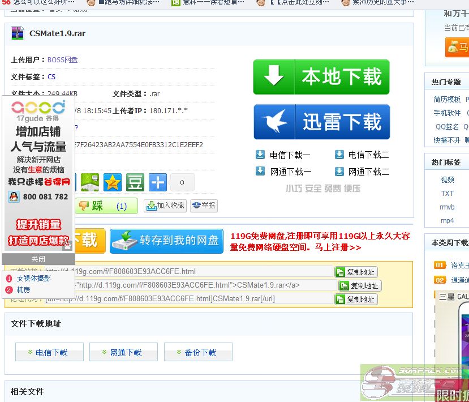The image size is (469, 402).
Task: Share to Douban via green 豆 icon
Action: (x=135, y=182)
